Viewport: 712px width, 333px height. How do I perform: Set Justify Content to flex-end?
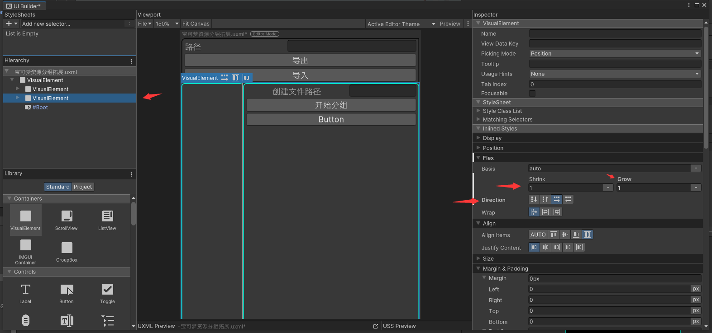click(x=557, y=247)
